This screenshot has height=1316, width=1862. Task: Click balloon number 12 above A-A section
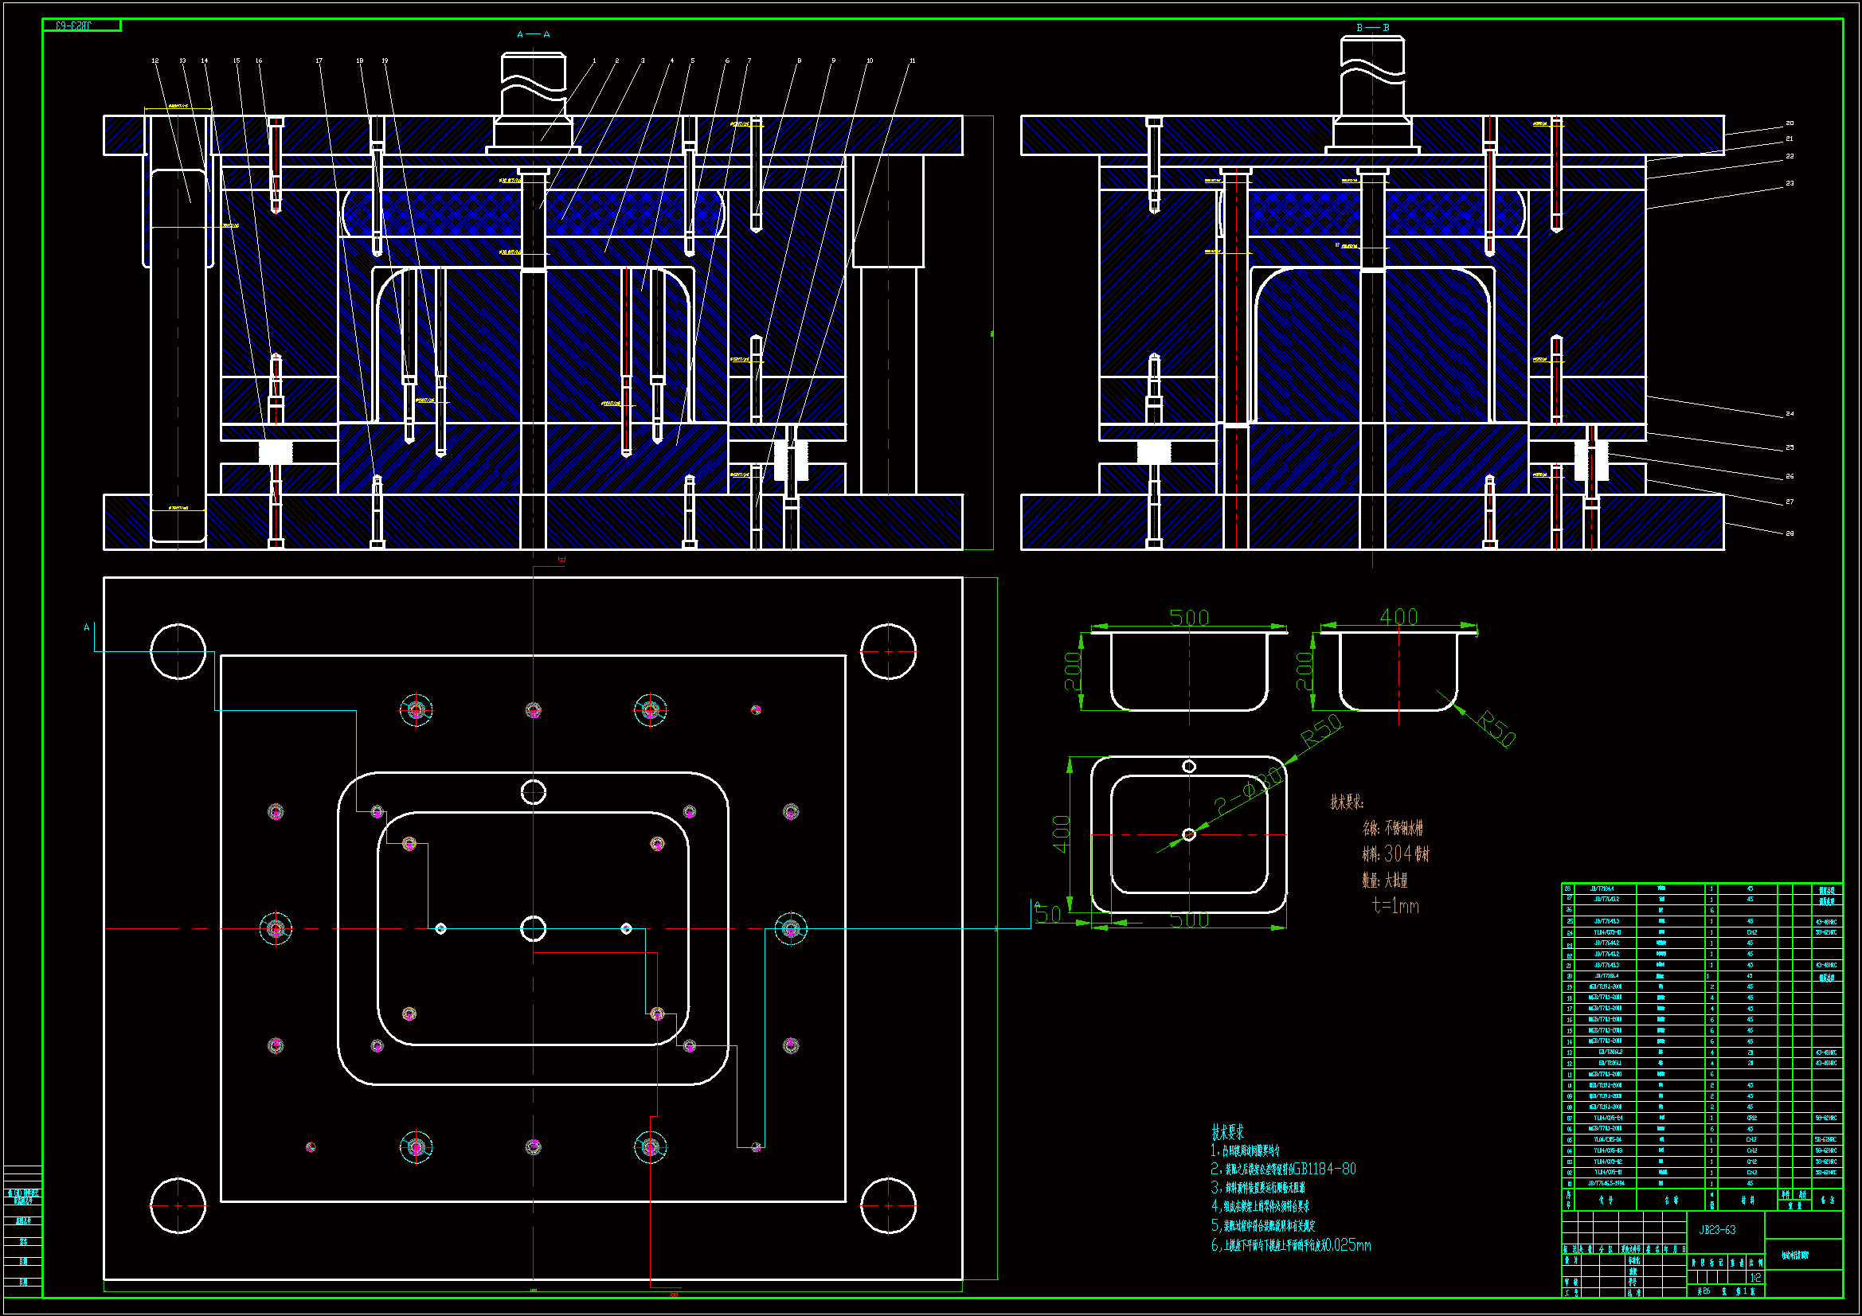155,61
